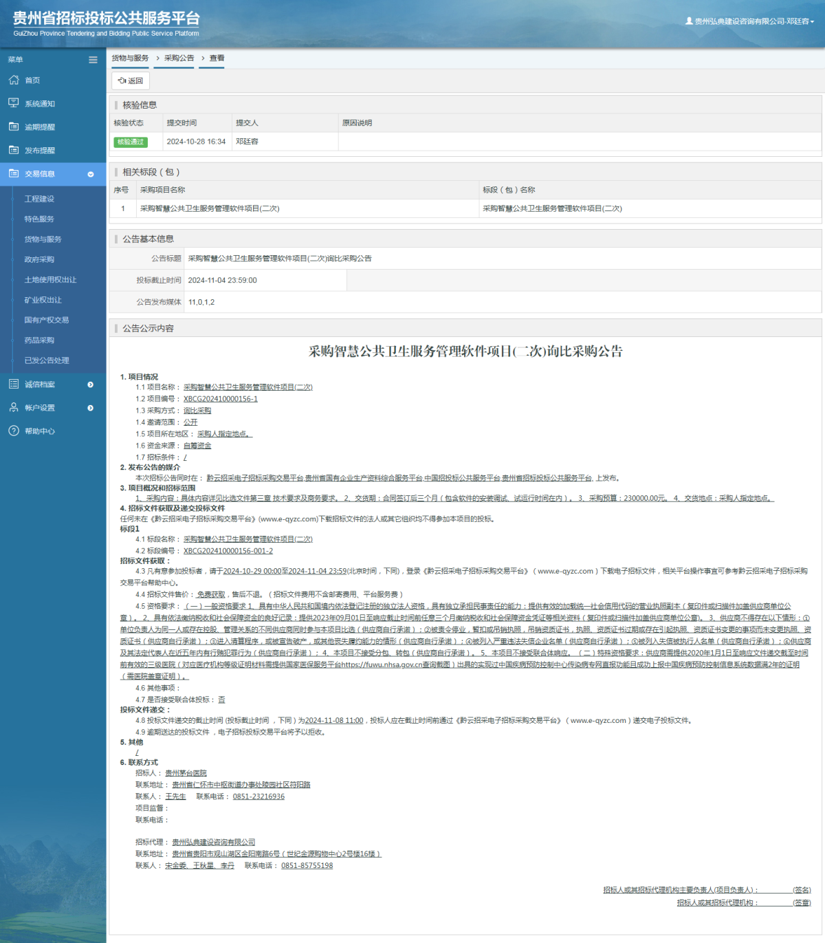This screenshot has height=943, width=825.
Task: Expand the 帐户设置 arrow
Action: (x=89, y=407)
